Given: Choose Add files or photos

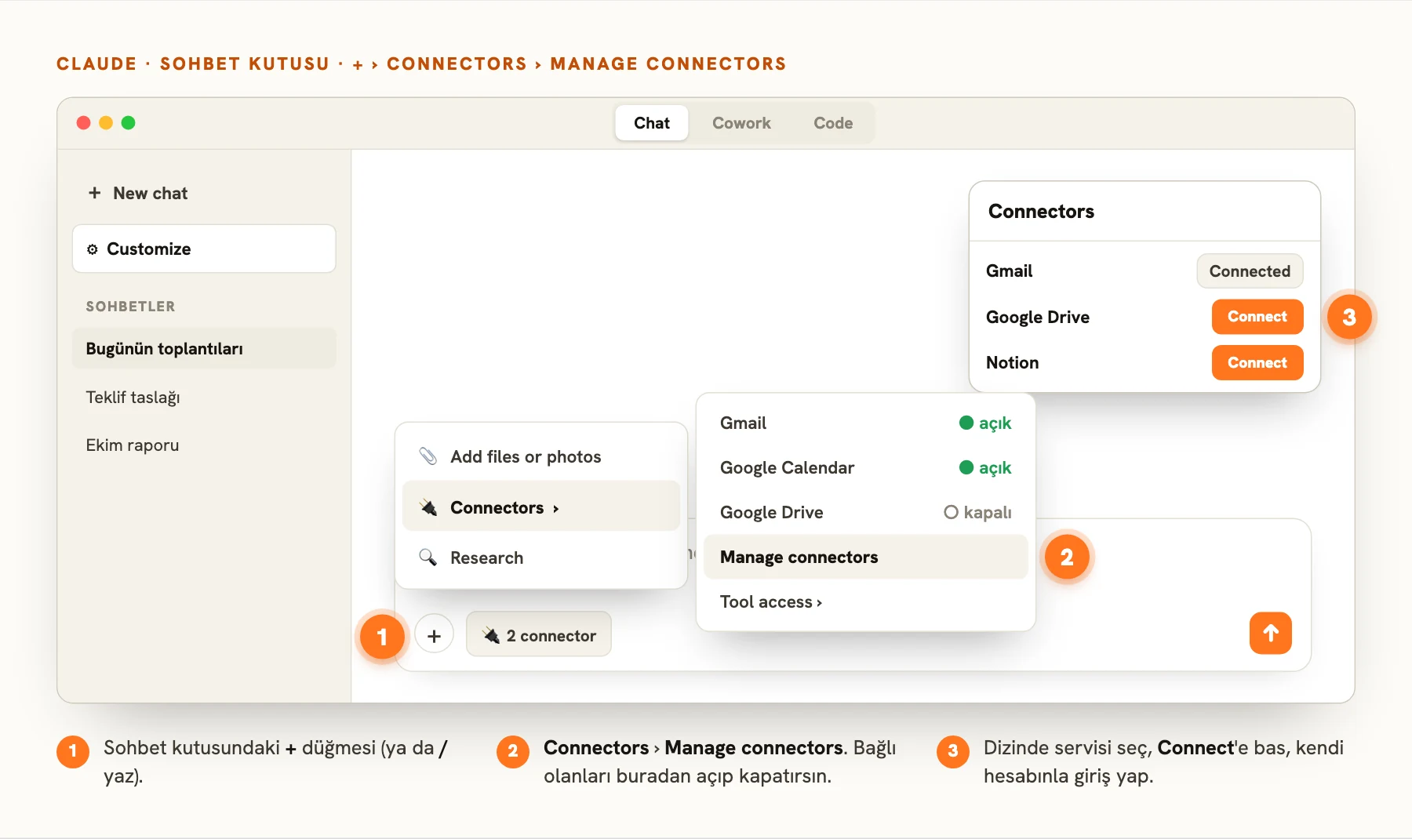Looking at the screenshot, I should tap(541, 456).
